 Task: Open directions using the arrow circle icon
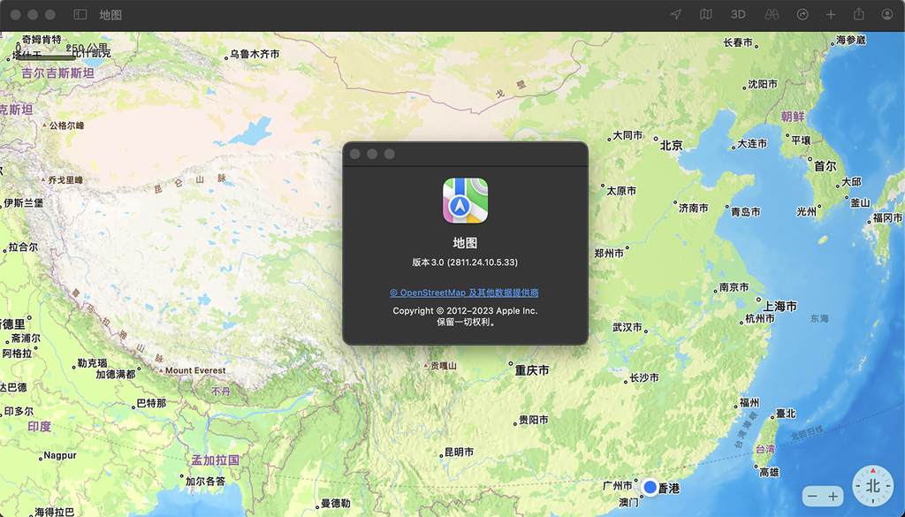[802, 14]
